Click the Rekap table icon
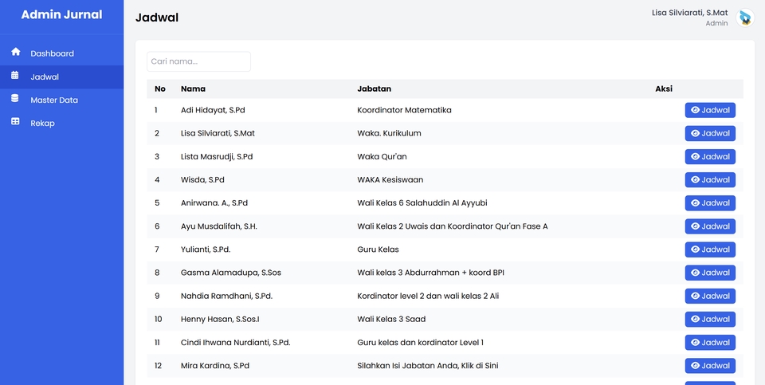This screenshot has width=765, height=385. pyautogui.click(x=15, y=121)
